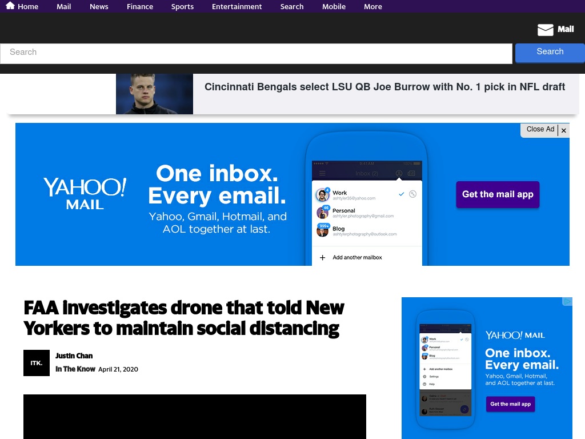Open the Home nav item

click(28, 7)
